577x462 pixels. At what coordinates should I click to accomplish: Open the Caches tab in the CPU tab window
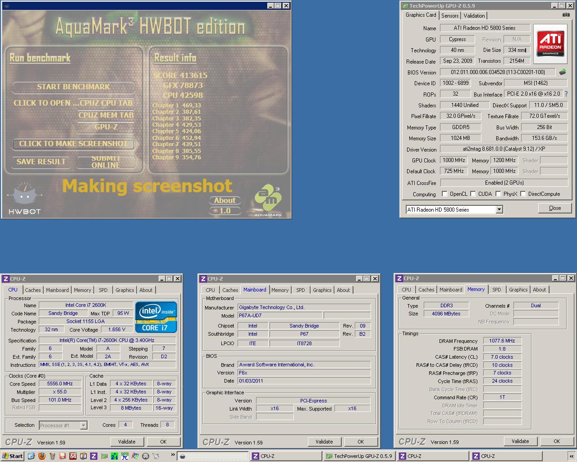coord(33,290)
